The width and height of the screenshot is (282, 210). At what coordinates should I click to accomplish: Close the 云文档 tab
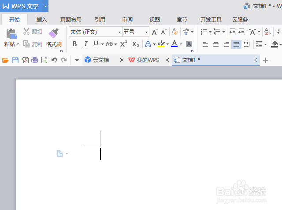(122, 60)
